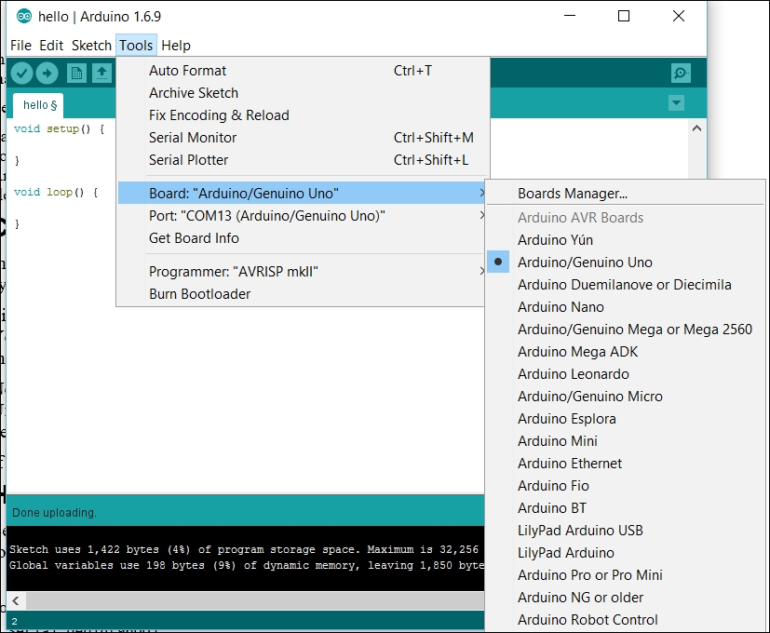
Task: Open Boards Manager
Action: [625, 194]
